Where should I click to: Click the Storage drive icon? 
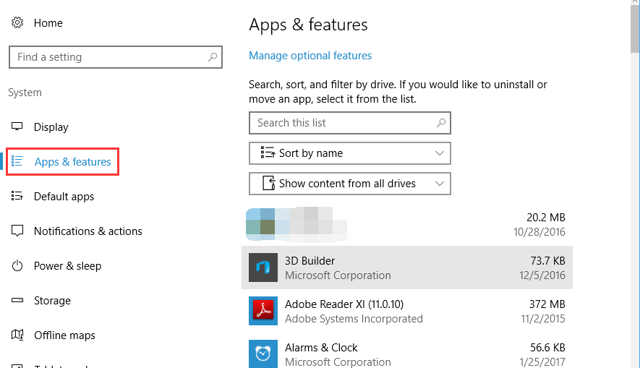click(17, 300)
